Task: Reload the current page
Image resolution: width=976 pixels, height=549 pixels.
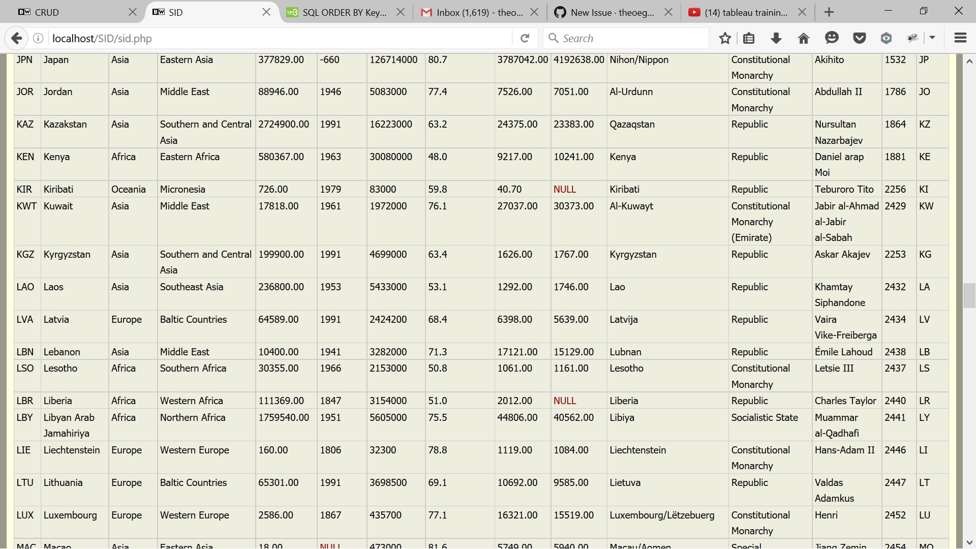Action: point(525,38)
